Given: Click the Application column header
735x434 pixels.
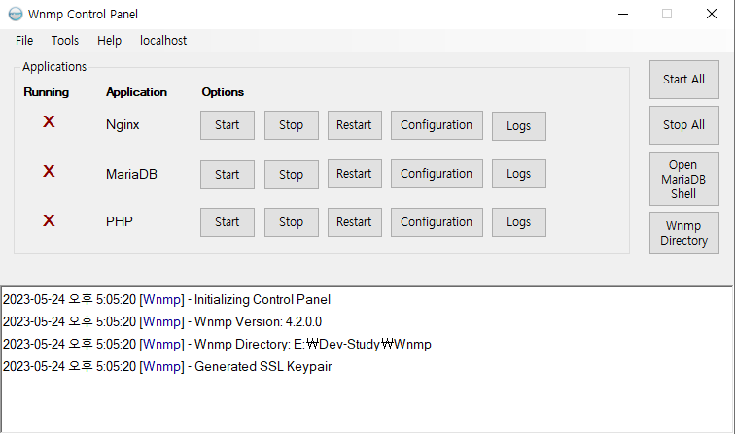Looking at the screenshot, I should pos(136,92).
